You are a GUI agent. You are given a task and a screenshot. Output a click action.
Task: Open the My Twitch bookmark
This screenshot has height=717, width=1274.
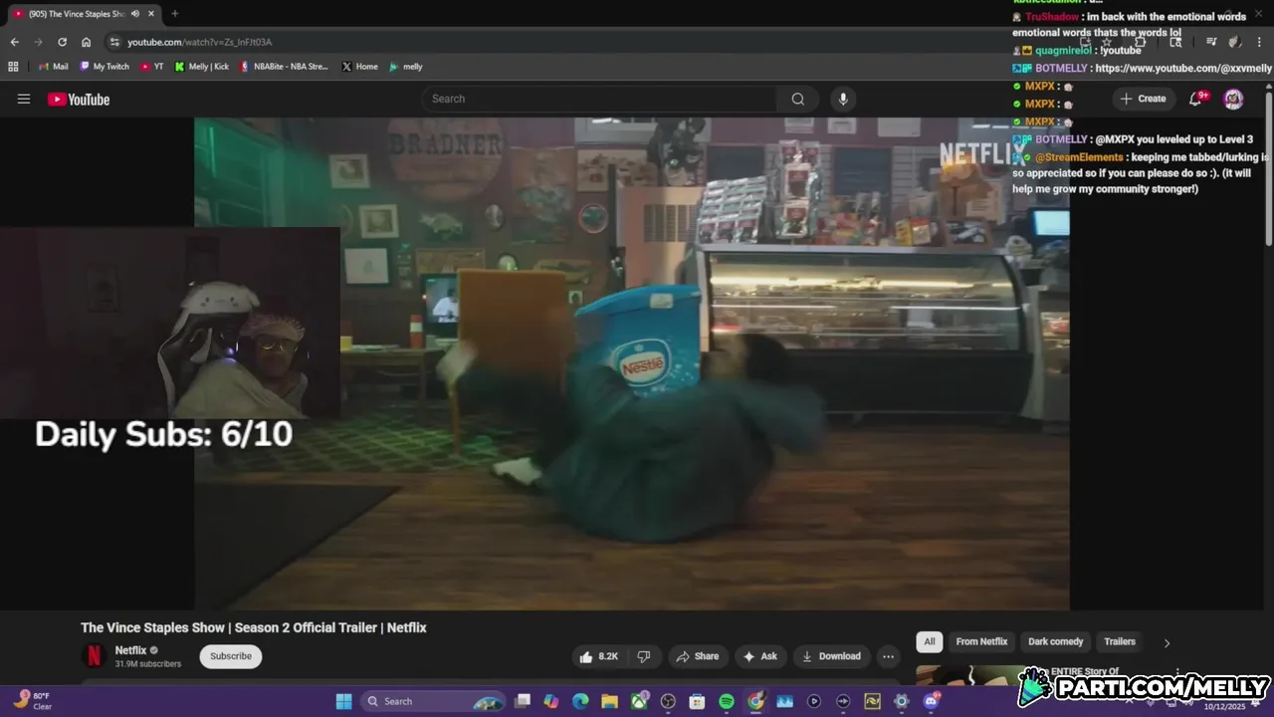[105, 67]
